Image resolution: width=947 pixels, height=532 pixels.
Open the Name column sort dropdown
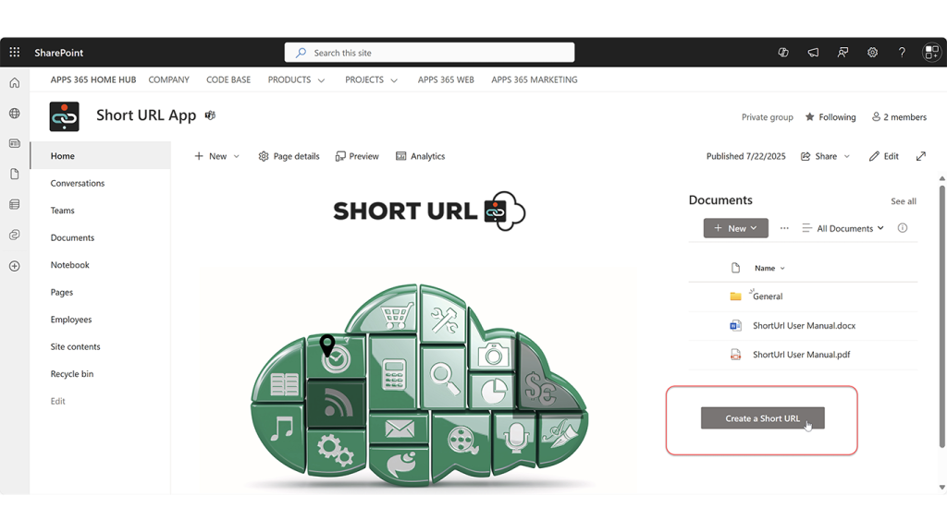pyautogui.click(x=769, y=269)
